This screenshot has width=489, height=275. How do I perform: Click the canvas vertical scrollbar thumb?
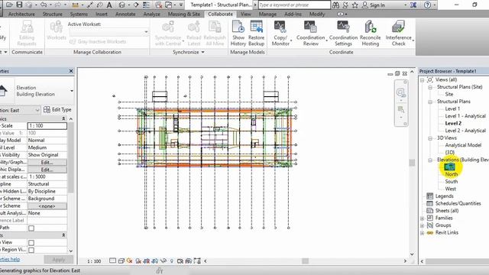pyautogui.click(x=412, y=163)
